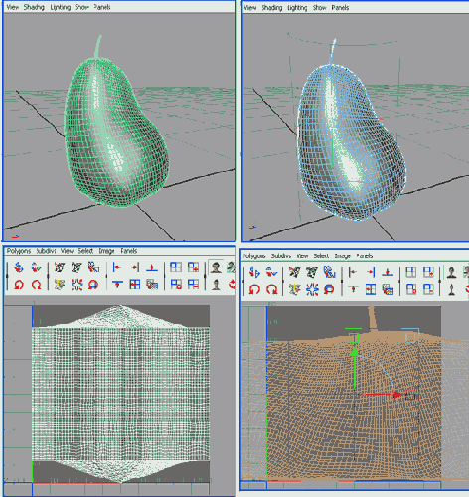The width and height of the screenshot is (469, 497).
Task: Click Move and Sew icon in orange-textured UV editor
Action: (329, 273)
